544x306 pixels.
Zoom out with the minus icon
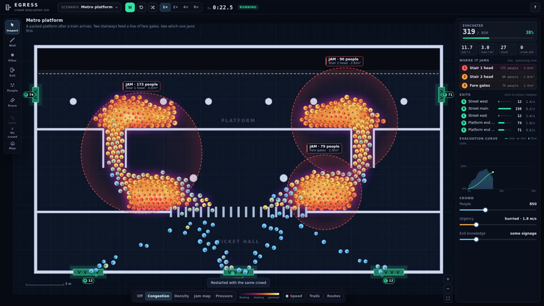click(x=448, y=288)
